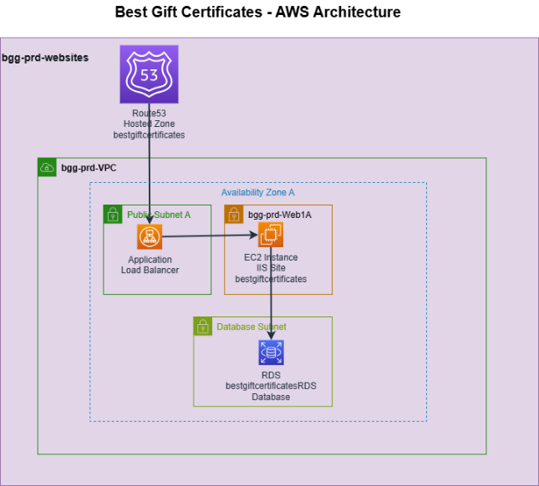Select the diagram title 'Best Gift Certificates - AWS Architecture'
Screen dimensions: 539x486
258,12
